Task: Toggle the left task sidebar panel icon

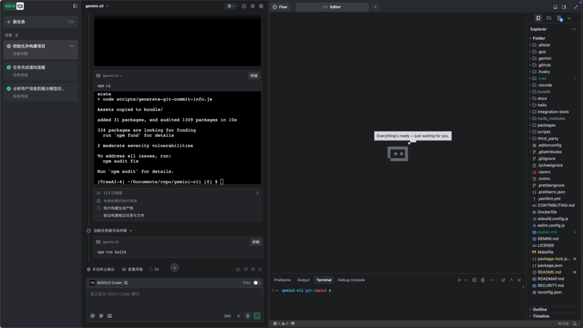Action: pyautogui.click(x=75, y=6)
